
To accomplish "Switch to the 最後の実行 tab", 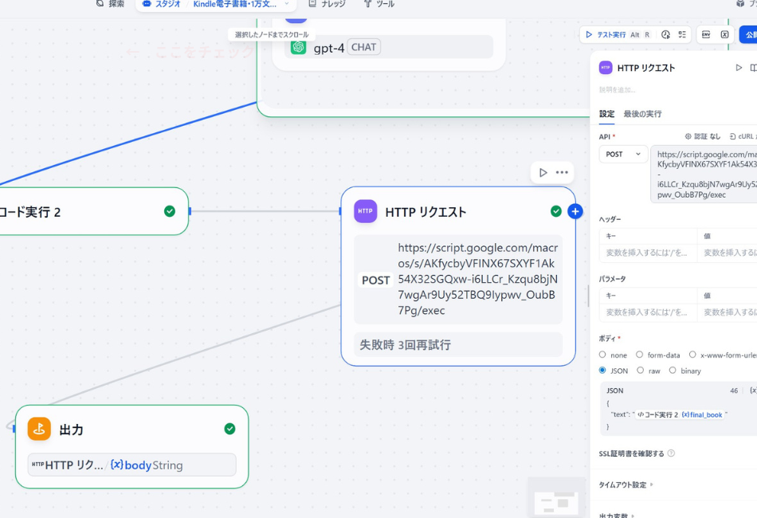I will [642, 114].
